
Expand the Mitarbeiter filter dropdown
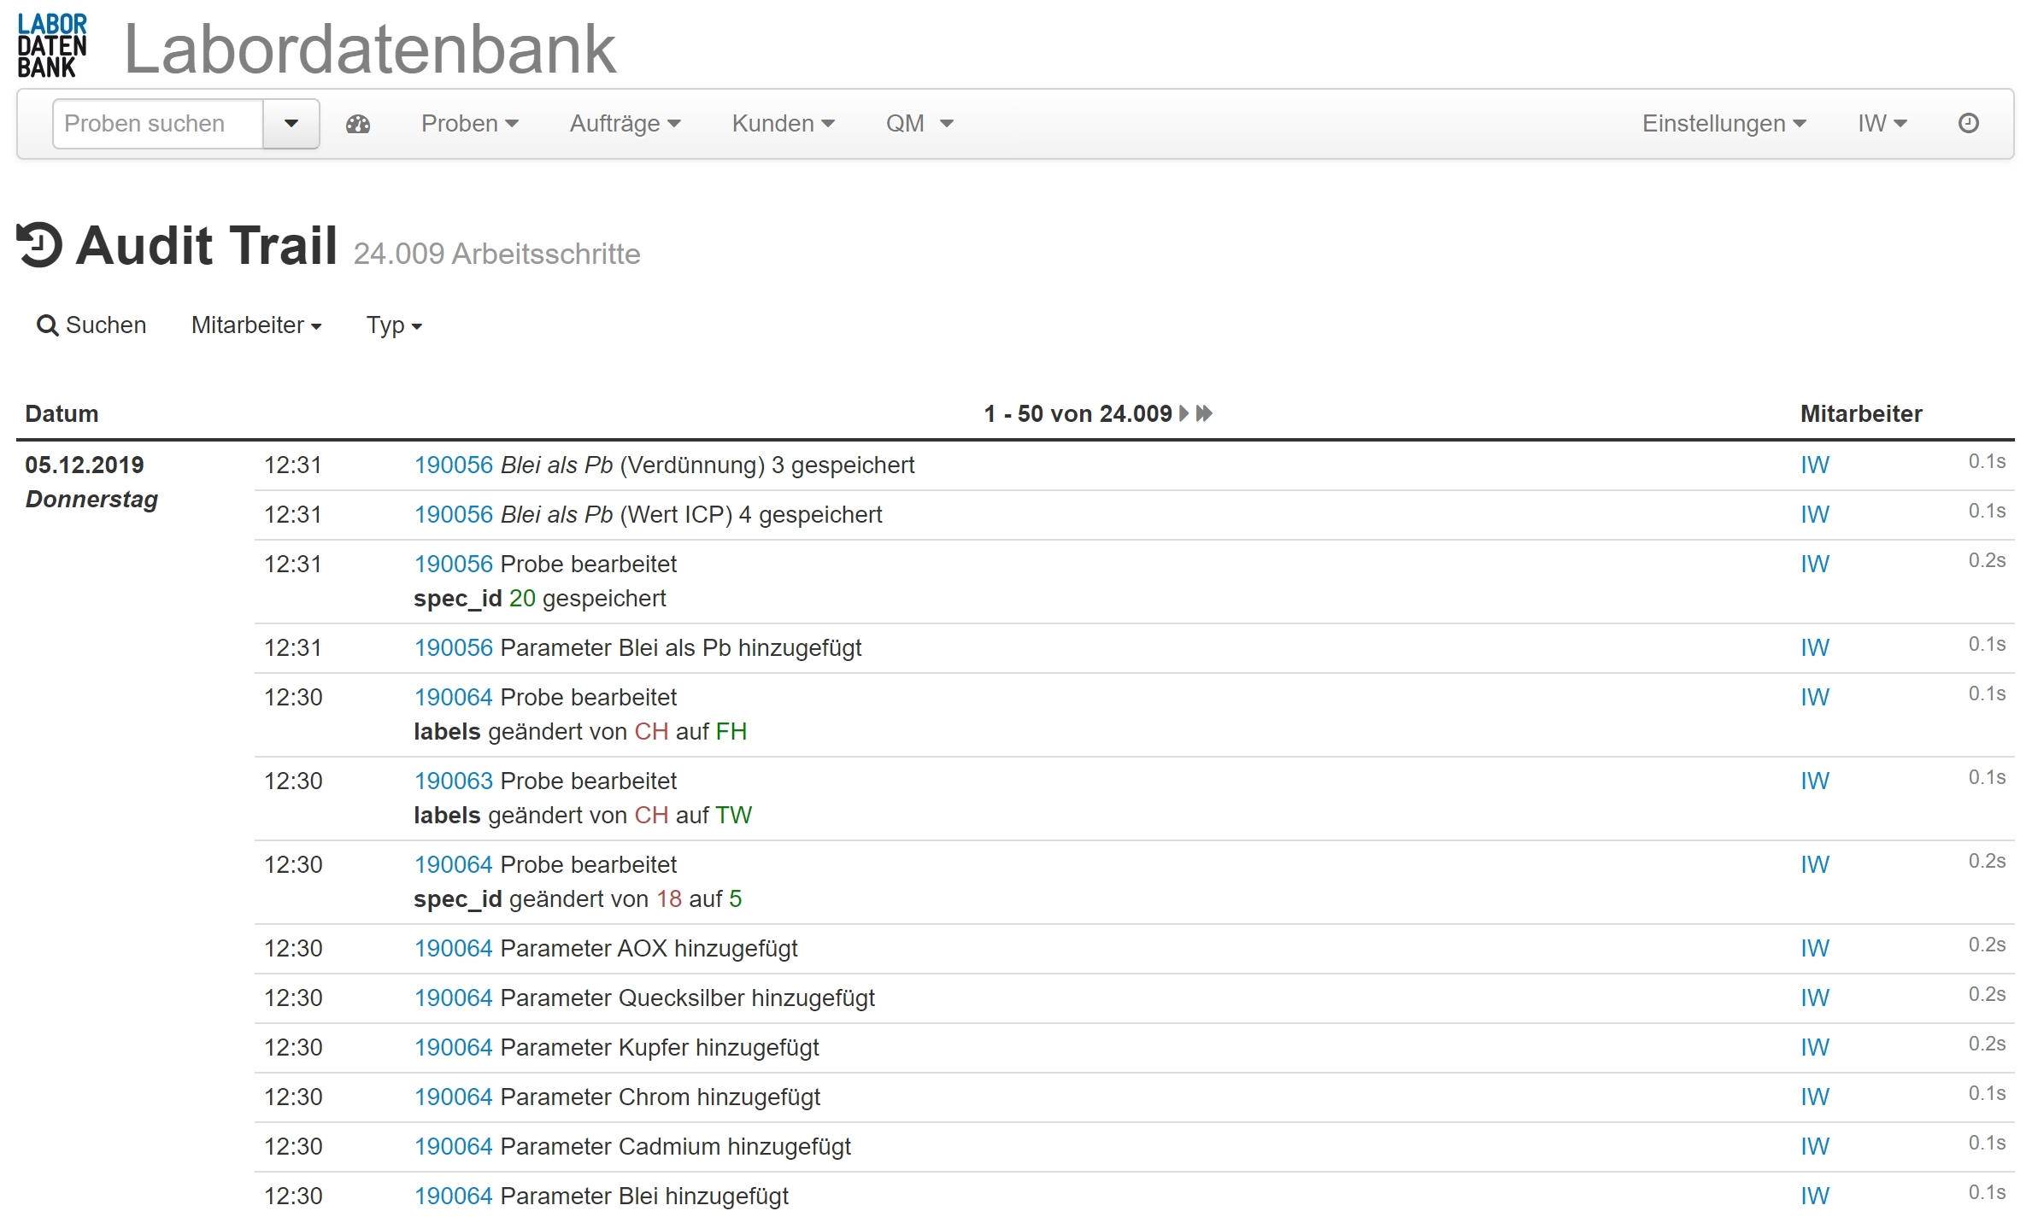pos(255,325)
